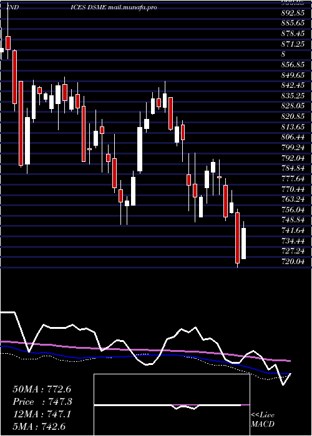Screen dimensions: 312x436
Task: Click the 806.44 price axis label
Action: 293,138
